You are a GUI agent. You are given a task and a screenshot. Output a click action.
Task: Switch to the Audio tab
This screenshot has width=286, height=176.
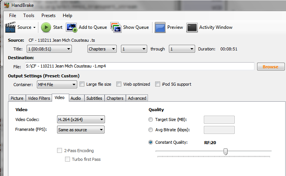76,98
